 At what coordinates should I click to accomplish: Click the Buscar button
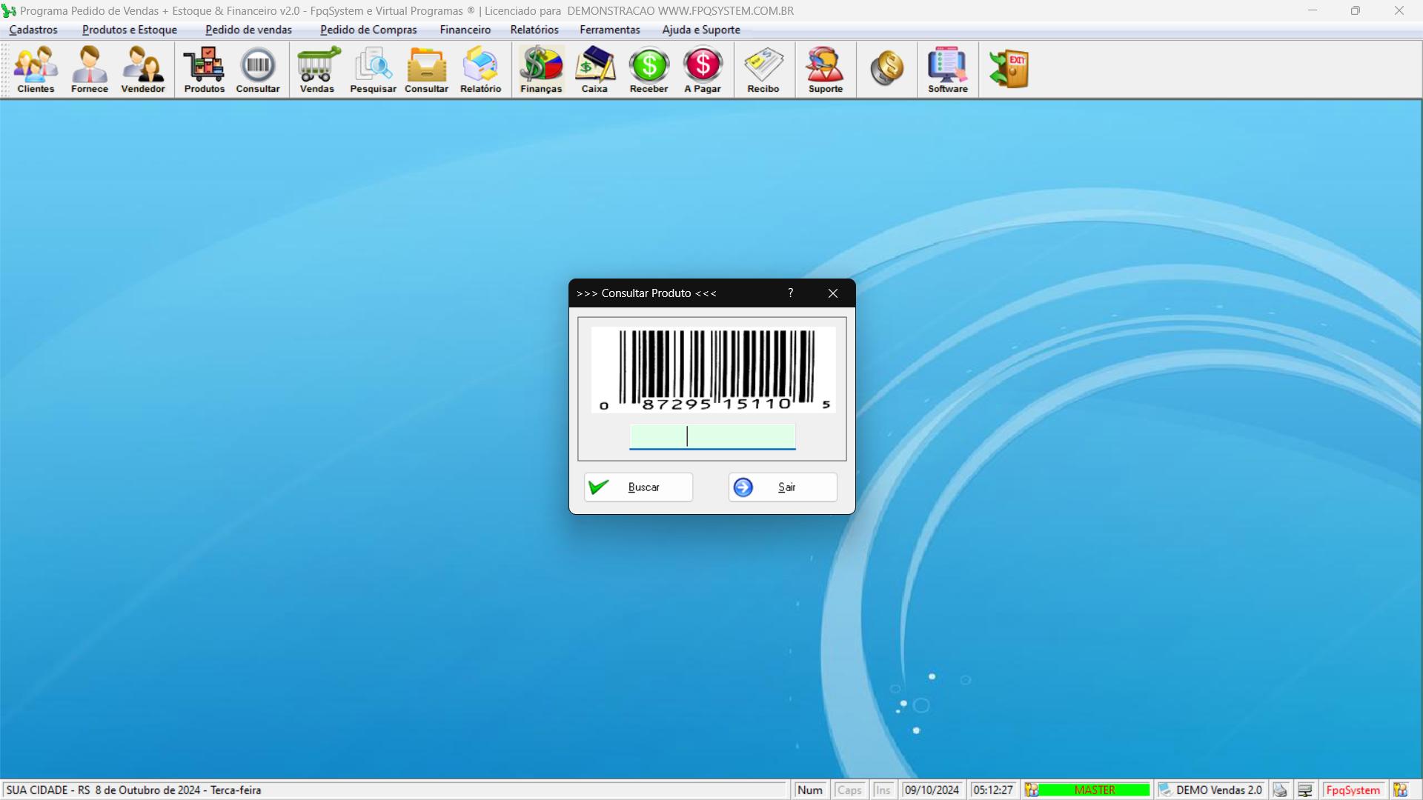click(x=638, y=487)
